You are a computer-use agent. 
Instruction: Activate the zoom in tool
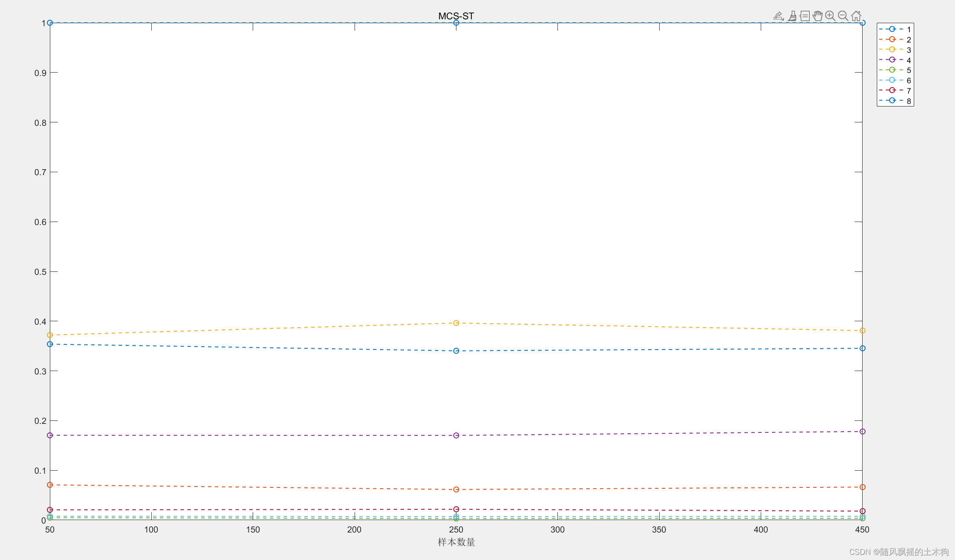point(830,16)
